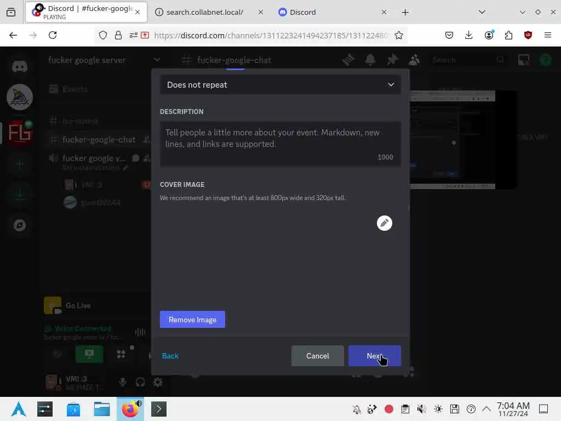This screenshot has height=421, width=561.
Task: Toggle member list icon
Action: [x=414, y=60]
